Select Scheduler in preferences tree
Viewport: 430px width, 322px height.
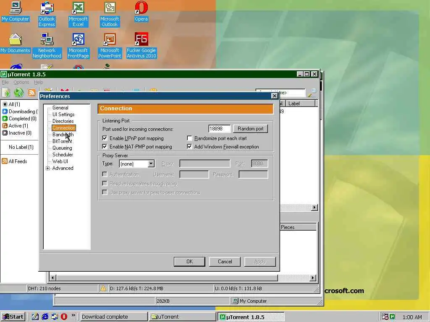63,155
